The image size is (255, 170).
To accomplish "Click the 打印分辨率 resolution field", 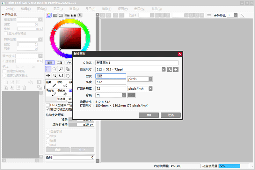I will (x=111, y=89).
